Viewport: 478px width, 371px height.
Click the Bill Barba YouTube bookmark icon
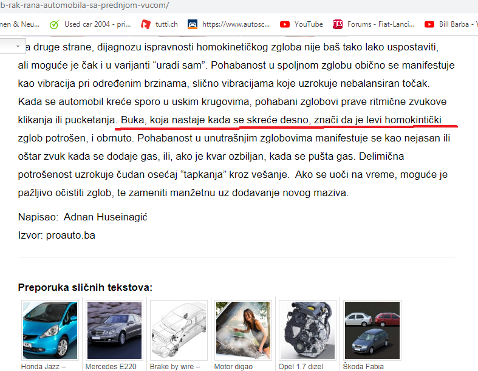coord(429,24)
